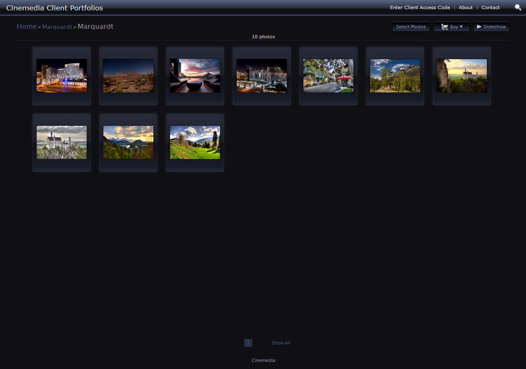This screenshot has height=369, width=526.
Task: Open the city construction cranes night thumbnail
Action: tap(262, 75)
